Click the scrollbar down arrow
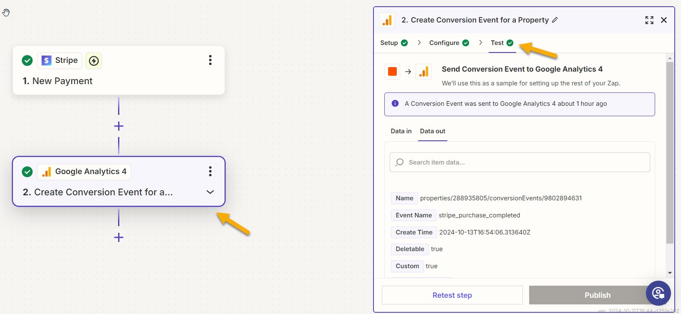681x314 pixels. coord(670,273)
